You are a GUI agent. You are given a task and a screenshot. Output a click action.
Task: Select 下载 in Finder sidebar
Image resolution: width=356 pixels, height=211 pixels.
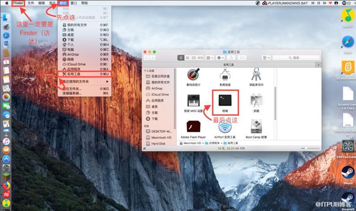tap(152, 119)
